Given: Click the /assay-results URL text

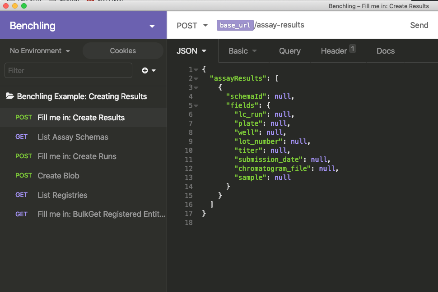Looking at the screenshot, I should pos(280,25).
